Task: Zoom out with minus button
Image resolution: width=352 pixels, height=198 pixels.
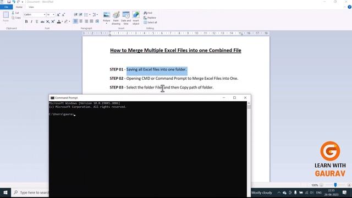Action: pyautogui.click(x=321, y=185)
